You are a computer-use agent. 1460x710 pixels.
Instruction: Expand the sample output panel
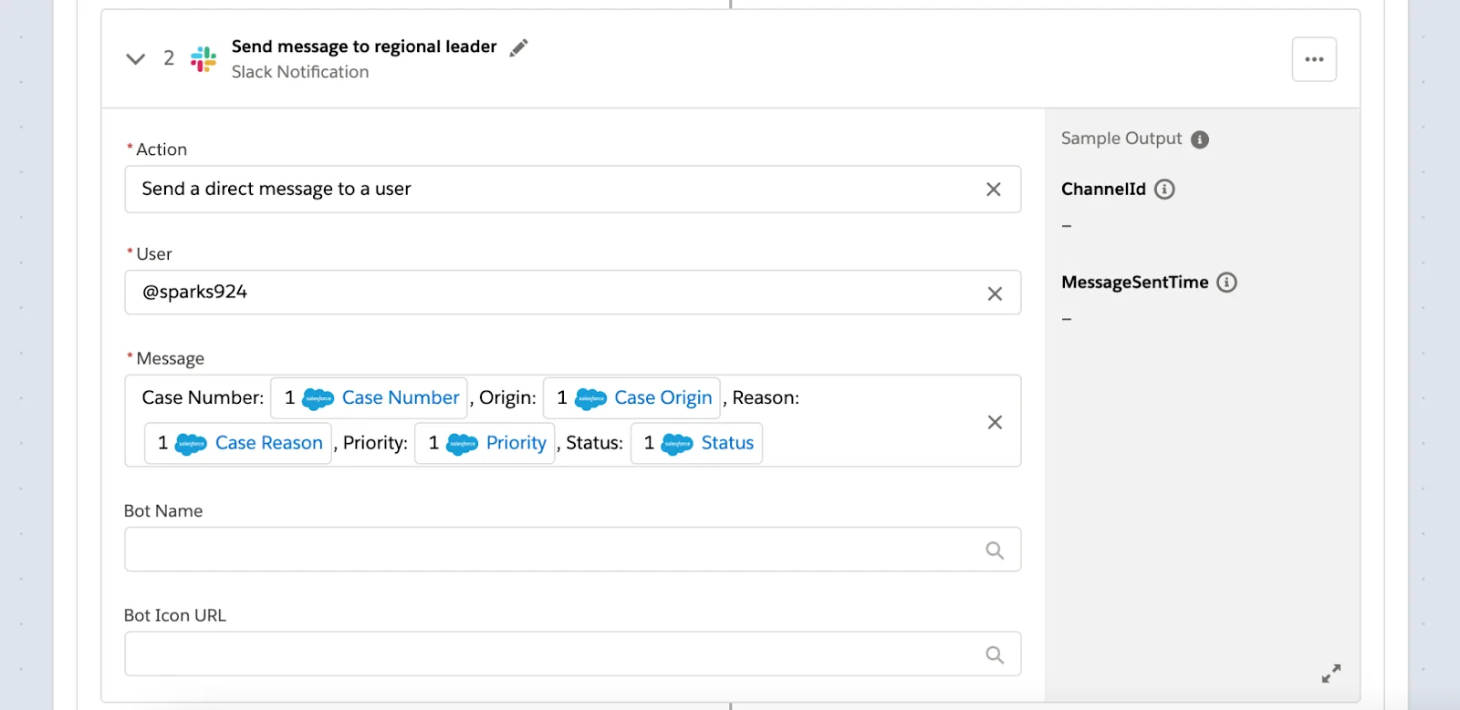(x=1331, y=674)
